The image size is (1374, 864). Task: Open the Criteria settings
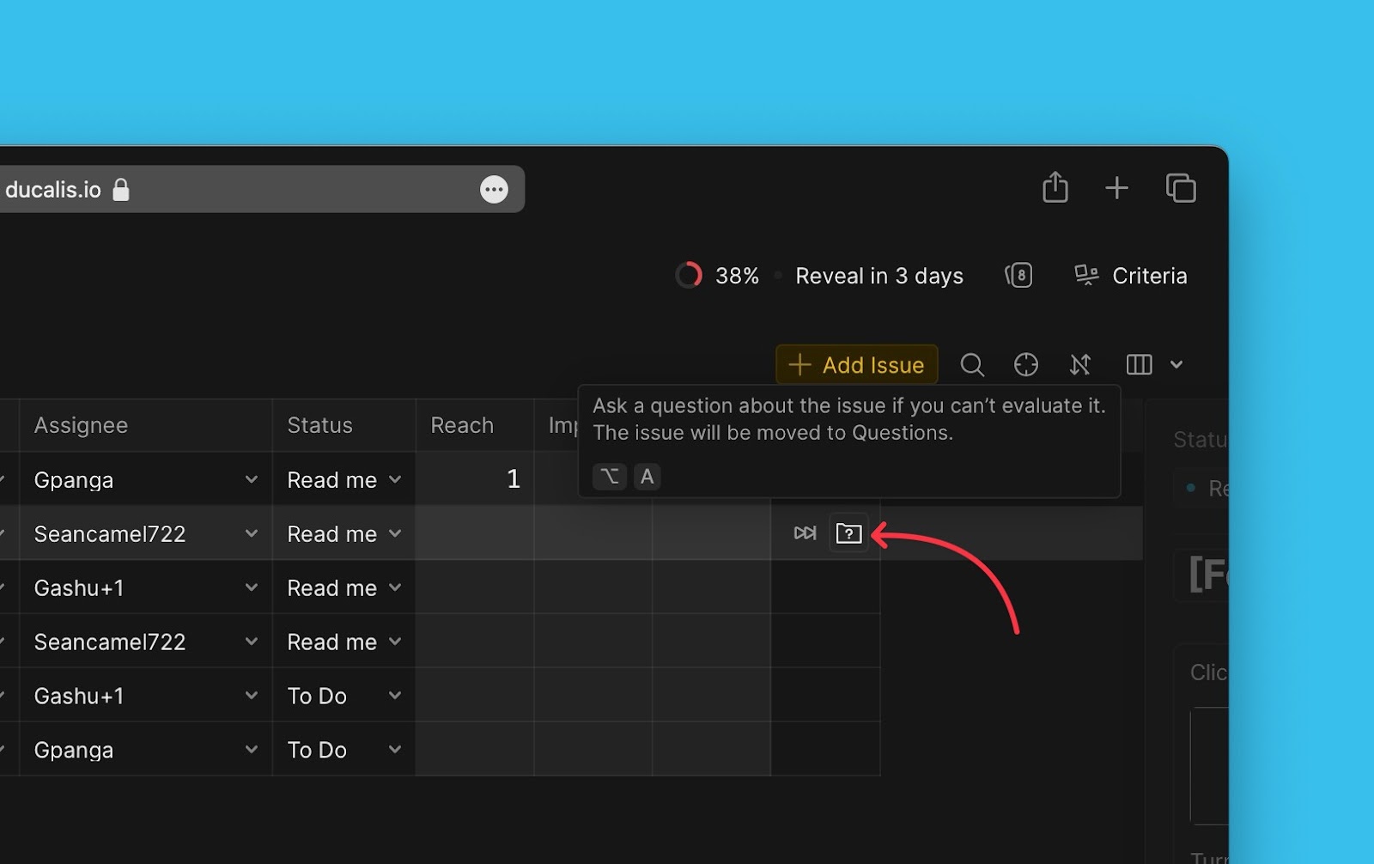(x=1131, y=276)
